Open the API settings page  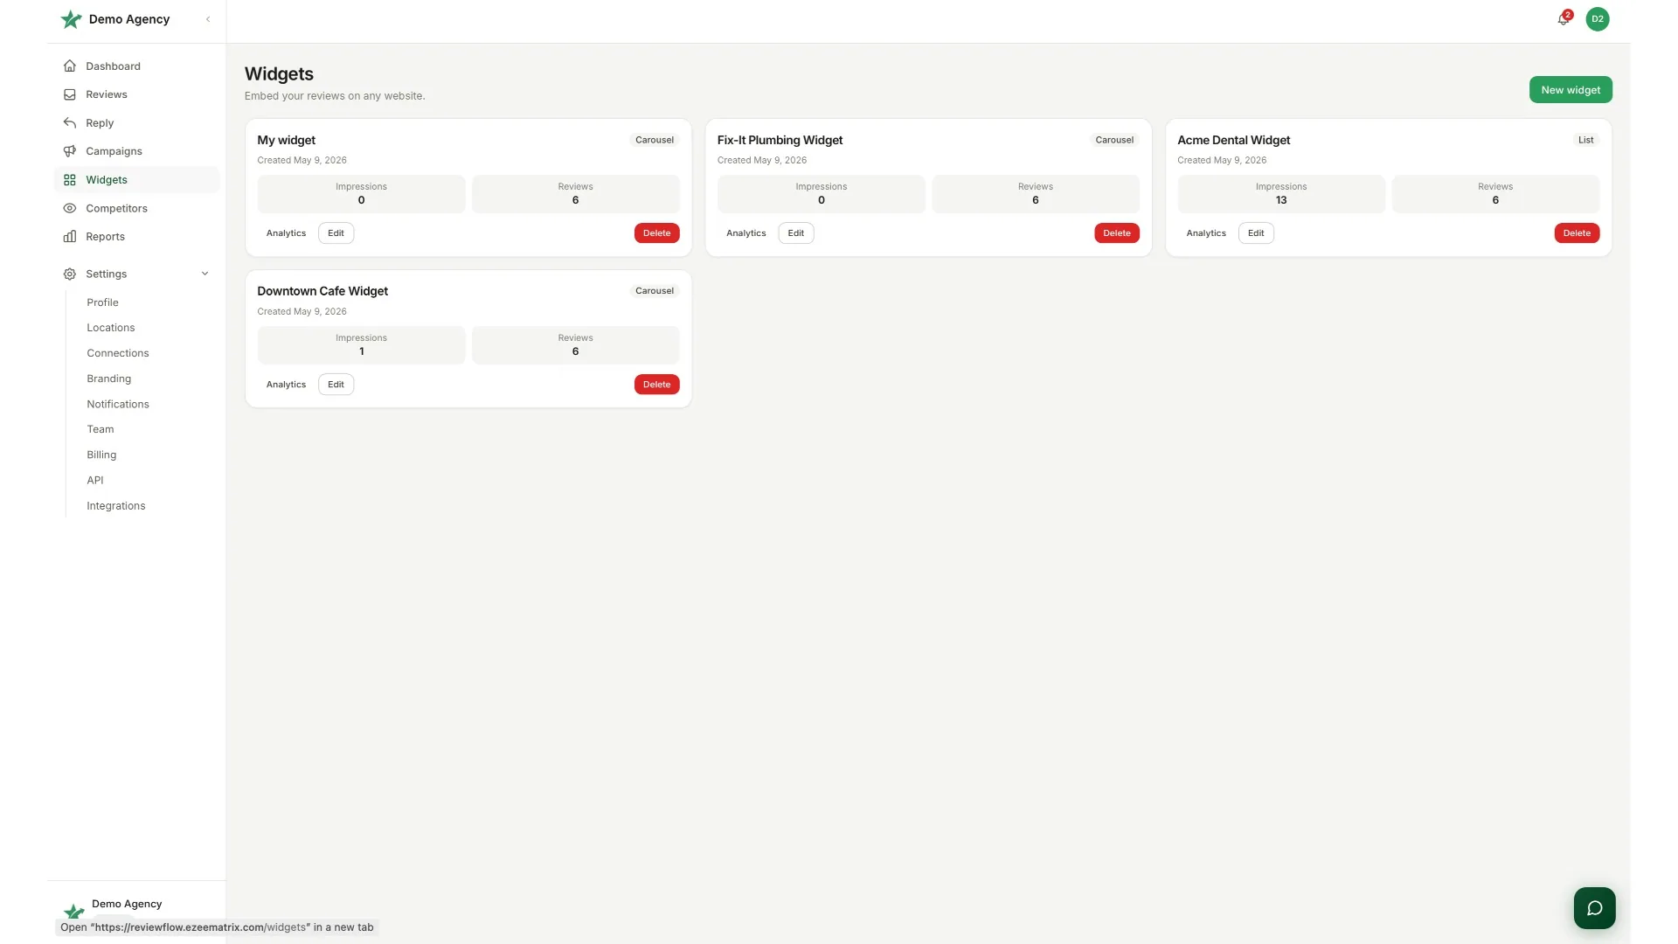[95, 480]
